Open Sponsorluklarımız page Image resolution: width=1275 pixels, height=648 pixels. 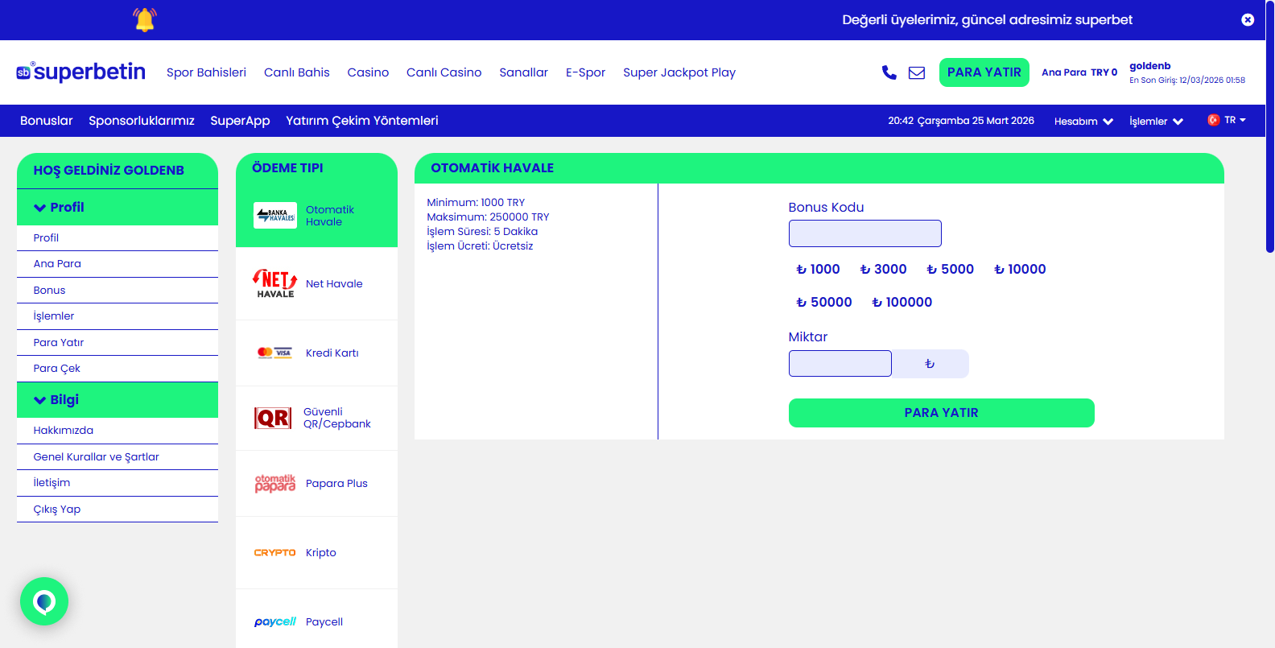(142, 121)
